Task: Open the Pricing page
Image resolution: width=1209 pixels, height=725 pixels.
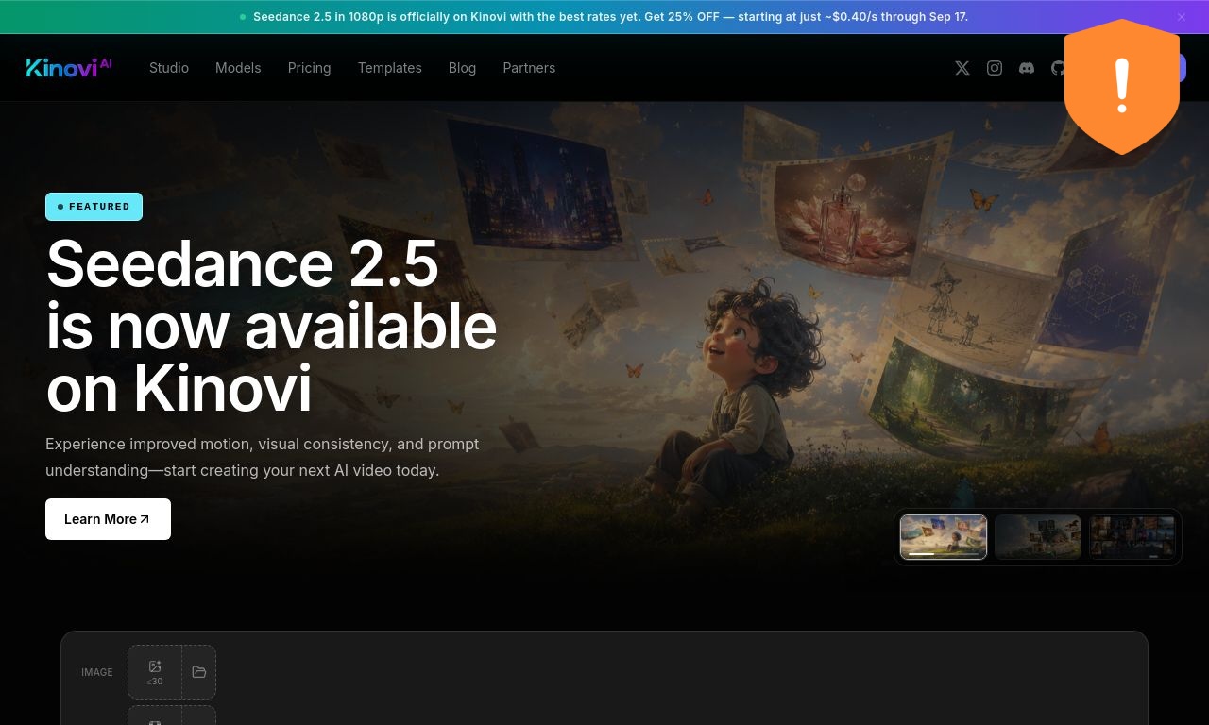Action: tap(309, 68)
